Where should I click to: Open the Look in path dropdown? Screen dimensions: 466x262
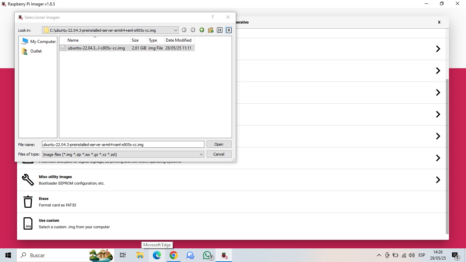110,30
